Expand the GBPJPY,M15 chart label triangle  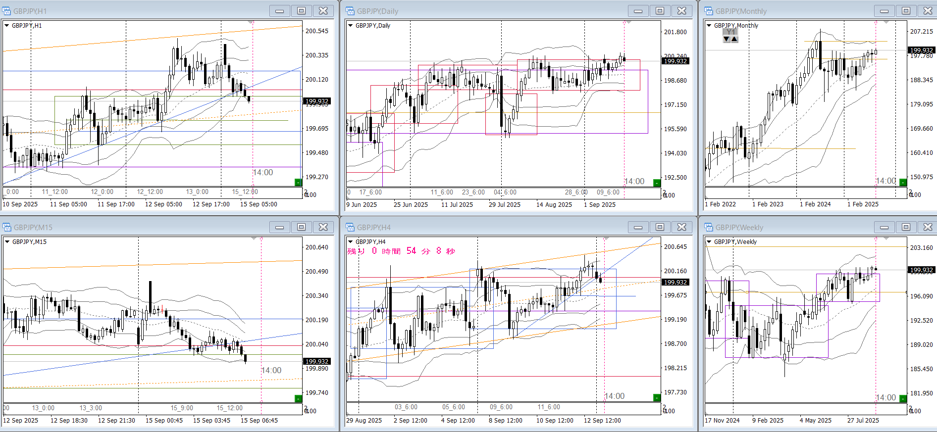7,241
